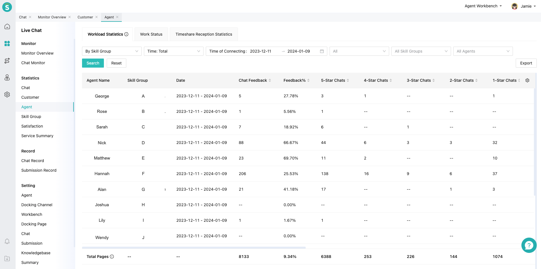Click the Export button
The image size is (541, 269).
pyautogui.click(x=526, y=63)
